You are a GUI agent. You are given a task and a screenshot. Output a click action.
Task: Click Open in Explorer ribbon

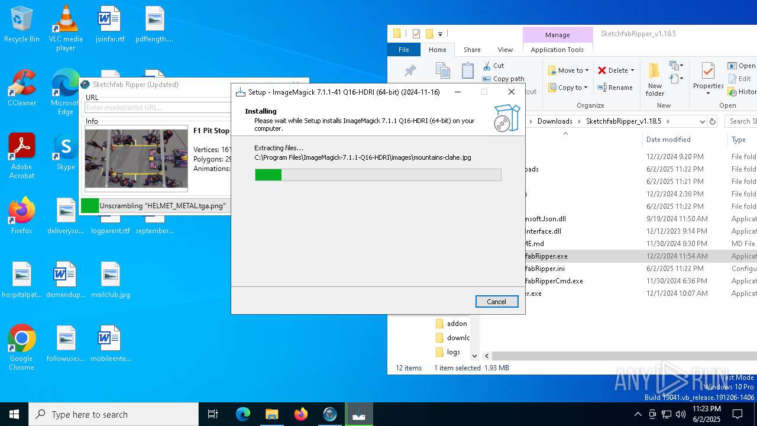[x=742, y=66]
